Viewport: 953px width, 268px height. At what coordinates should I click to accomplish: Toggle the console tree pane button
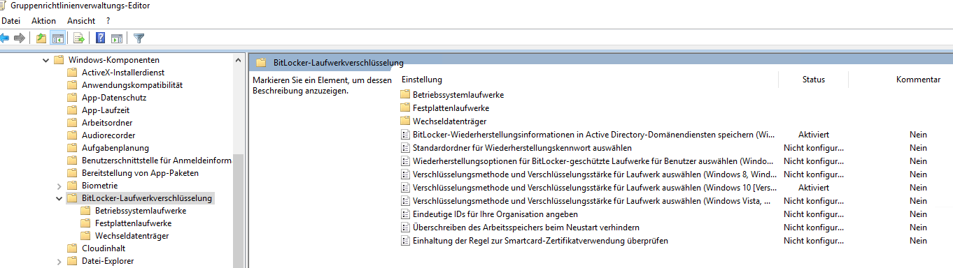(58, 38)
